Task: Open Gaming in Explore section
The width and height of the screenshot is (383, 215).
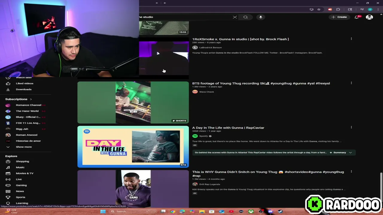Action: click(x=21, y=185)
